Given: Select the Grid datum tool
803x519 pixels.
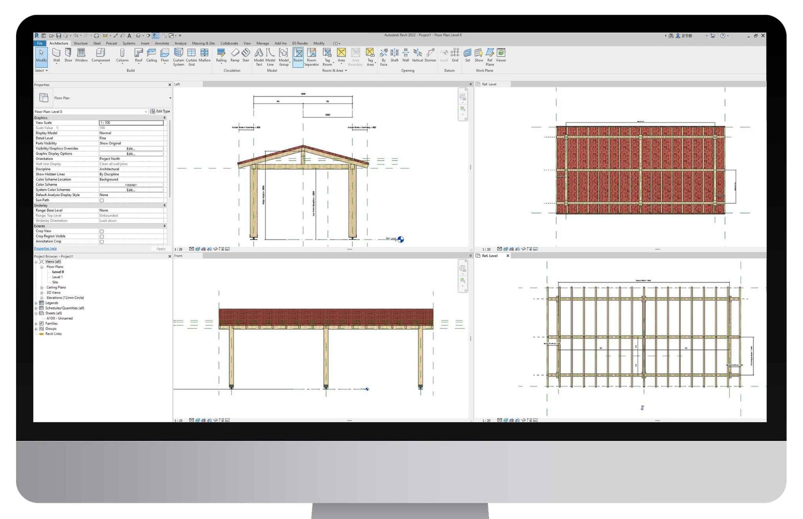Looking at the screenshot, I should (x=455, y=54).
